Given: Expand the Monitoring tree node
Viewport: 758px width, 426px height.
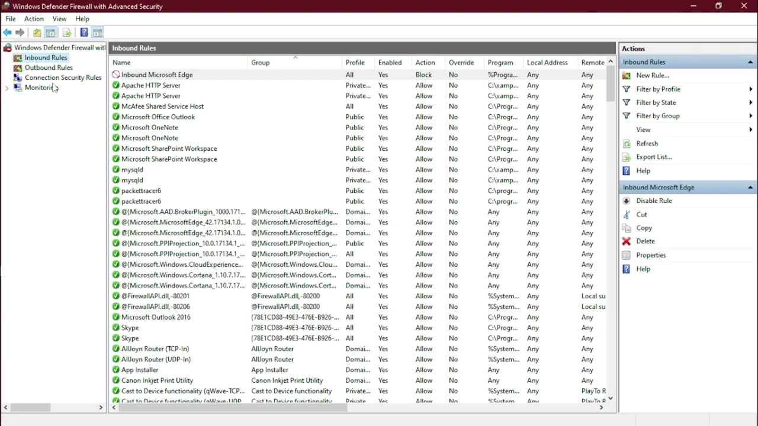Looking at the screenshot, I should pos(7,88).
